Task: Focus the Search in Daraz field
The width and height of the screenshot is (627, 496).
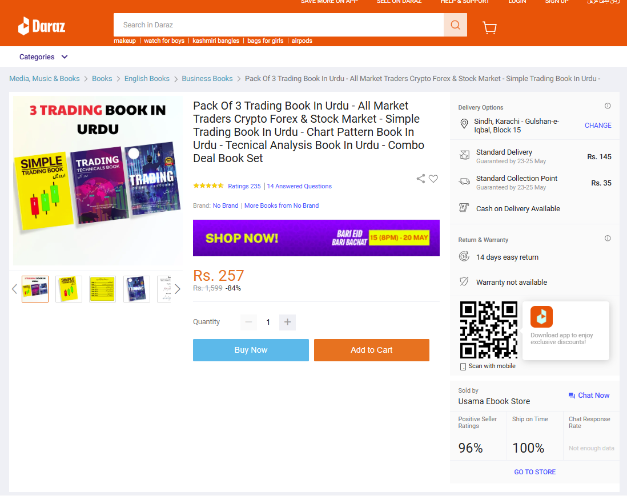Action: pyautogui.click(x=278, y=25)
